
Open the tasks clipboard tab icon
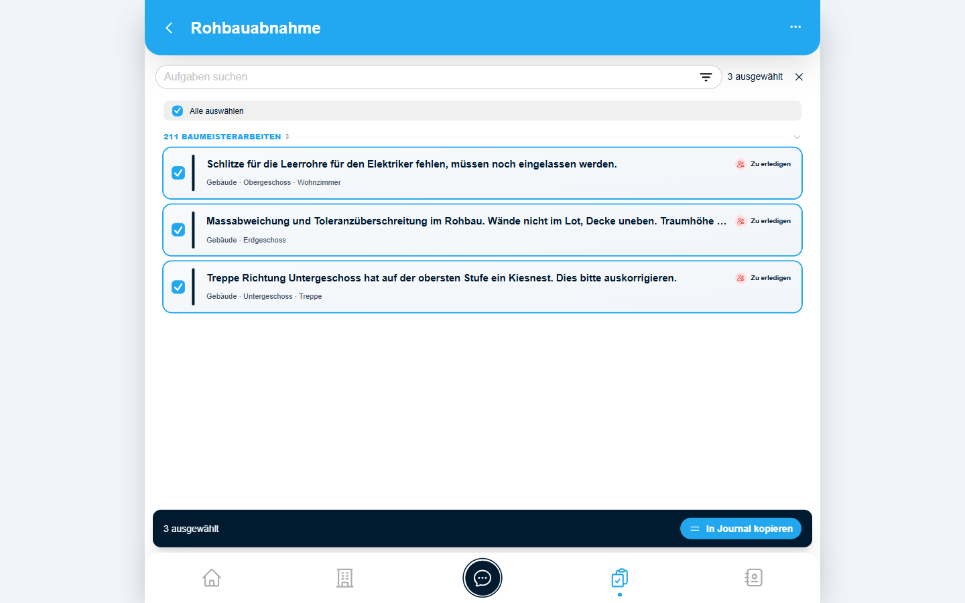tap(620, 578)
